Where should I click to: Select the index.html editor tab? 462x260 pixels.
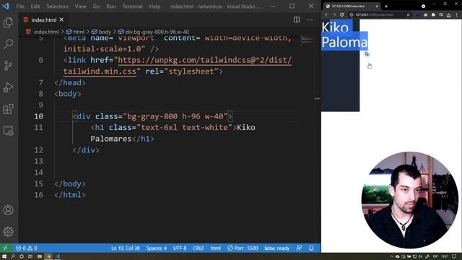43,19
